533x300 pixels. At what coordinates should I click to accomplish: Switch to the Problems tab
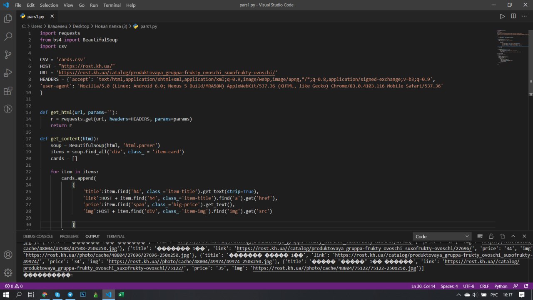tap(69, 236)
